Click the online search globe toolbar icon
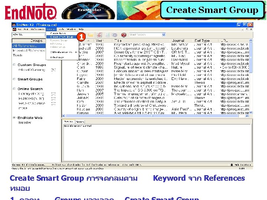Screen dimensions: 267x200 click(x=115, y=35)
